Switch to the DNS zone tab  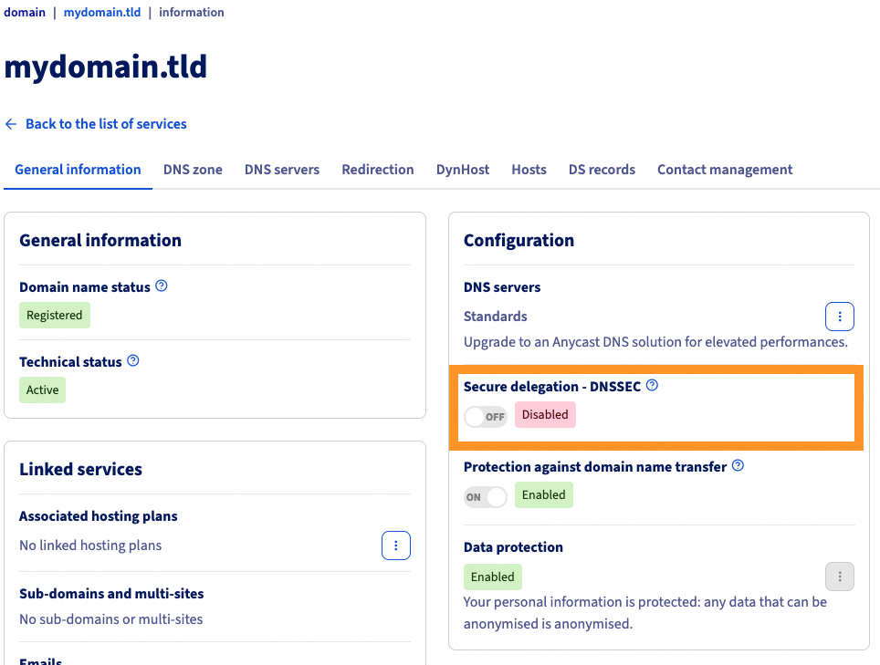193,170
